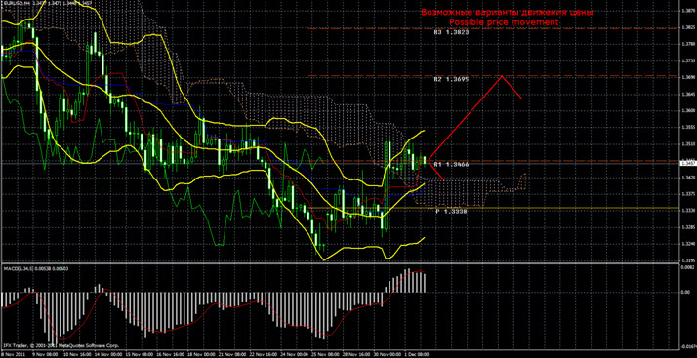Click the highlighted current price tag 1.3457
Image resolution: width=697 pixels, height=358 pixels.
pos(687,164)
